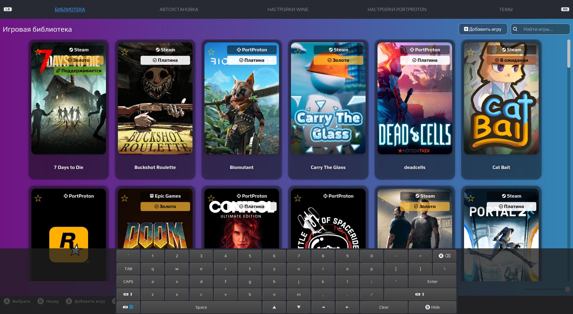Hide the on-screen keyboard
This screenshot has width=573, height=314.
432,307
